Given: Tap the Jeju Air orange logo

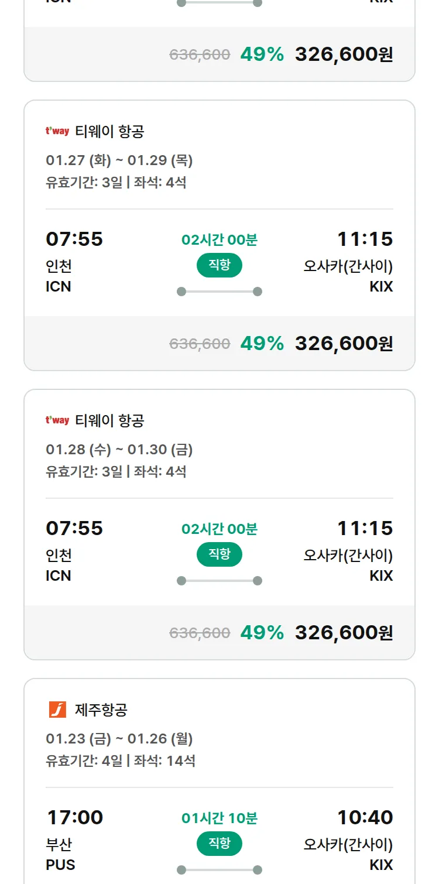Looking at the screenshot, I should tap(57, 710).
